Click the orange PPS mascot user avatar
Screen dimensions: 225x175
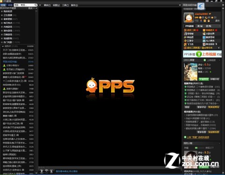pos(189,17)
